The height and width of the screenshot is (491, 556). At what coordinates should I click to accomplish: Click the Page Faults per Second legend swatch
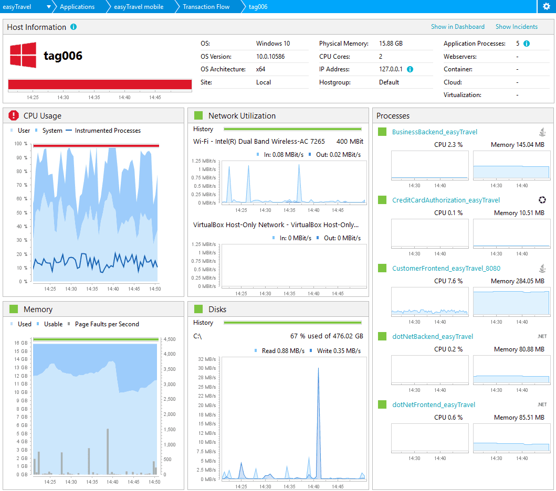point(69,324)
